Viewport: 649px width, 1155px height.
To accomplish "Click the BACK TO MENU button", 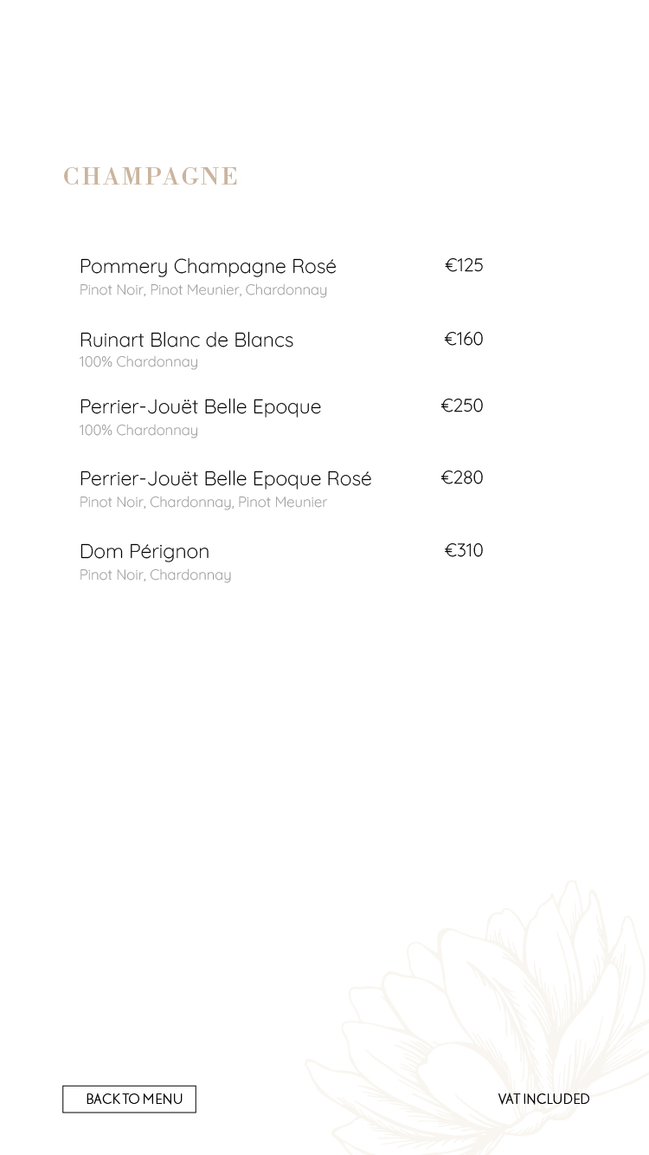I will tap(129, 1099).
